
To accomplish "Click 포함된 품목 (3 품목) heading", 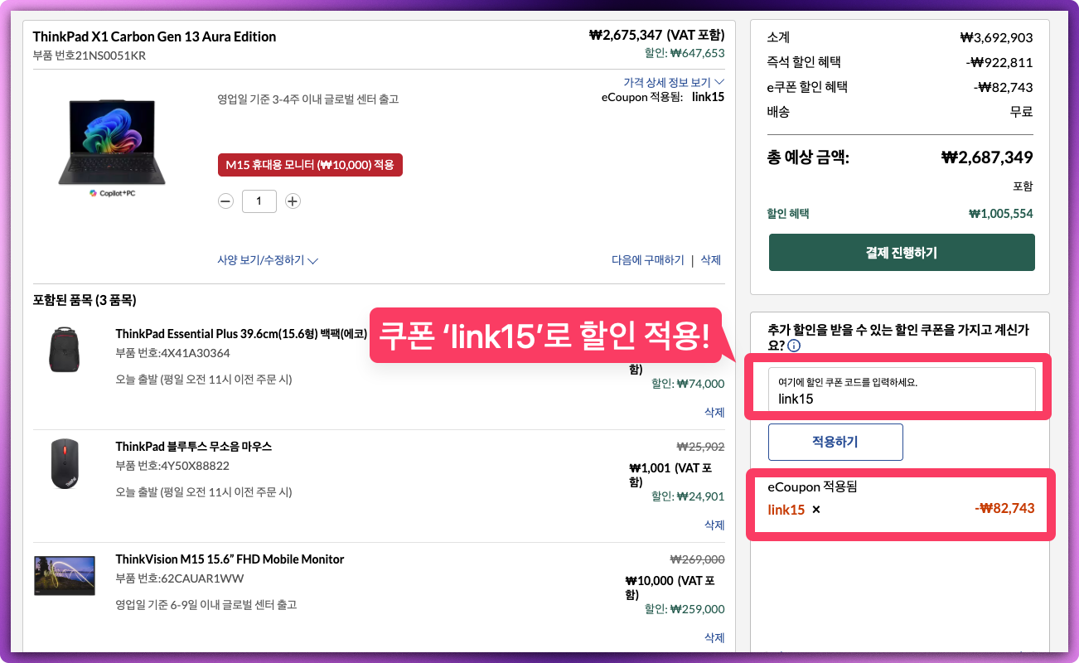I will [x=85, y=300].
